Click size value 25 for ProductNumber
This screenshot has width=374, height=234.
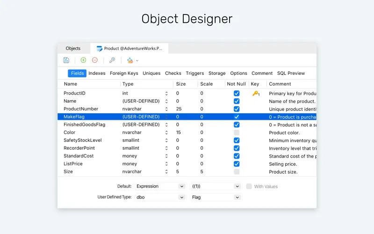[x=179, y=109]
